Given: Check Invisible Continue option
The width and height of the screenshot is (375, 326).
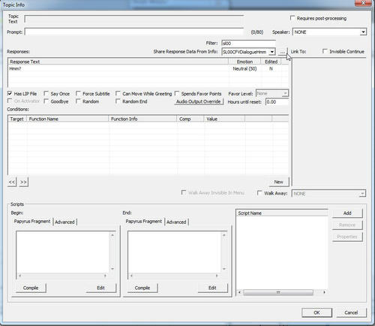Looking at the screenshot, I should click(325, 51).
